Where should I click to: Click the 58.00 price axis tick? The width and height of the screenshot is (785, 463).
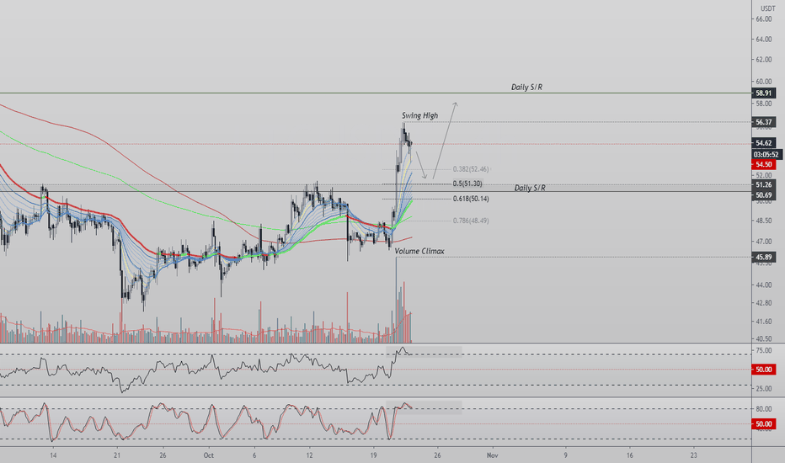tap(763, 104)
